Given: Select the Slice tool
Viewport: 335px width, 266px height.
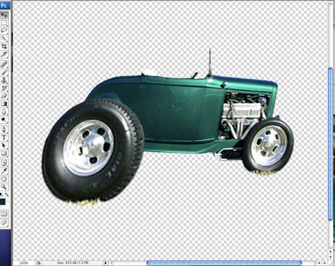Looking at the screenshot, I should click(4, 54).
